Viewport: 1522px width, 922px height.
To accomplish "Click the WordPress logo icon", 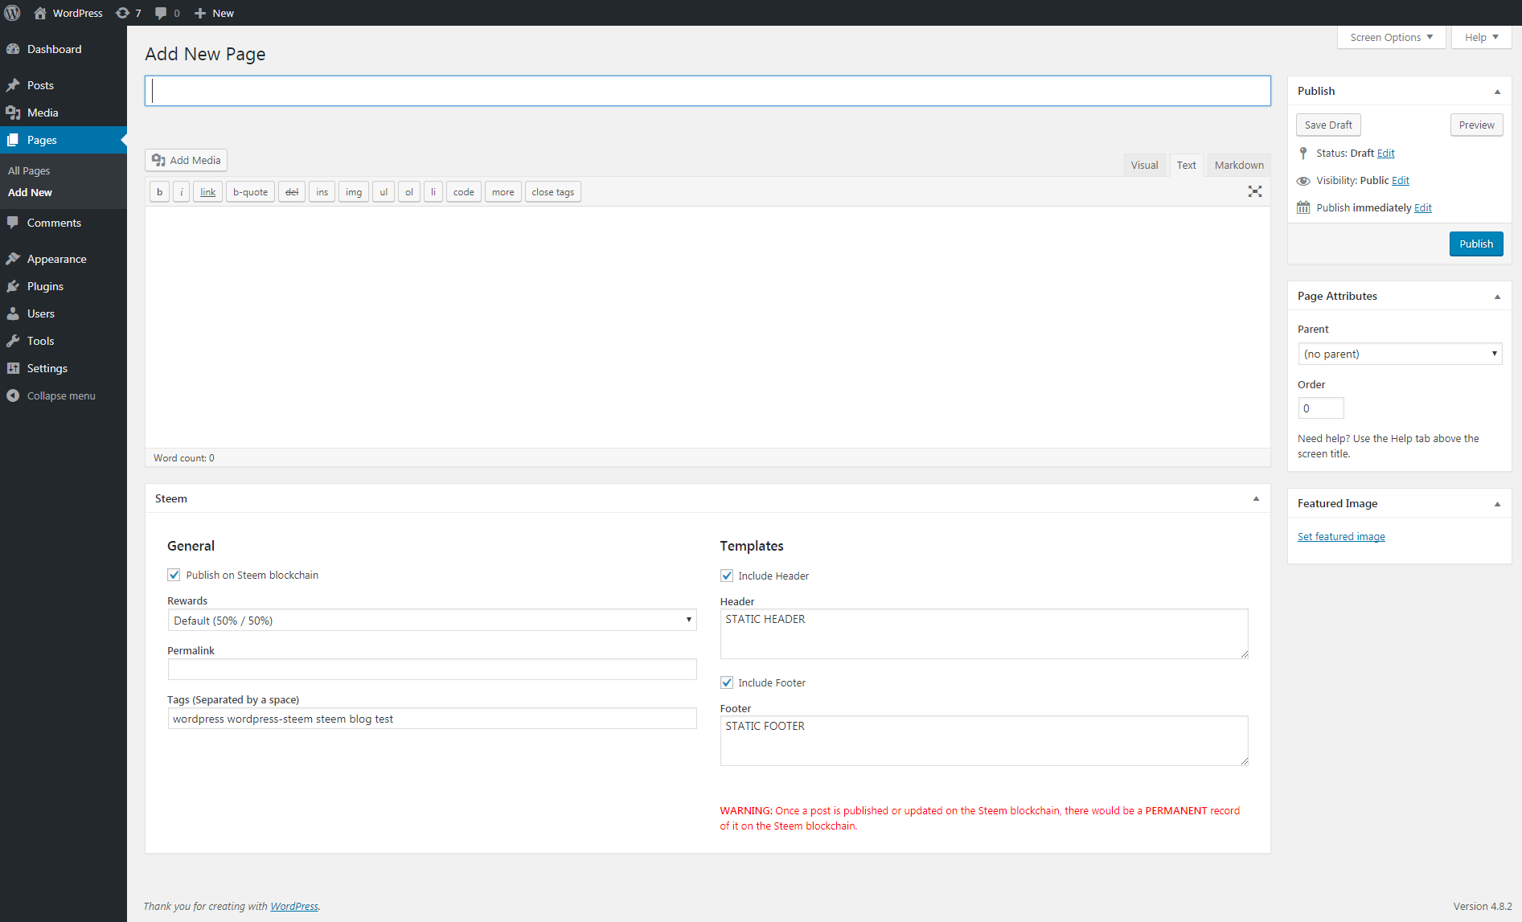I will [13, 13].
